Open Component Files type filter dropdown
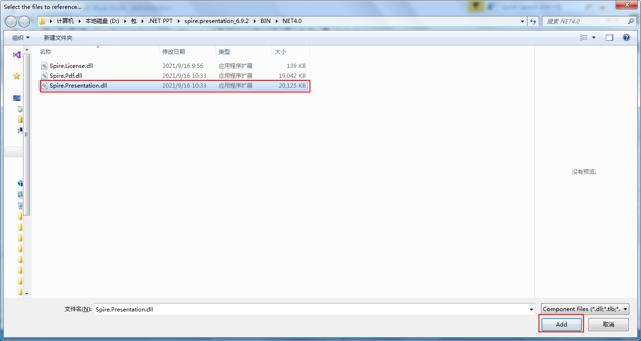 (x=585, y=309)
